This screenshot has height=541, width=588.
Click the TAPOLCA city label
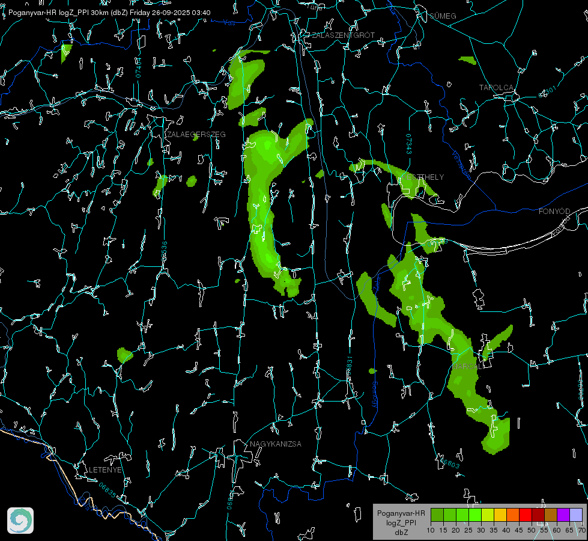[x=496, y=87]
